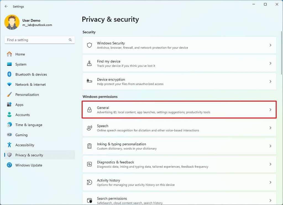Open the System settings section
Screen dimensions: 283x205
40,64
